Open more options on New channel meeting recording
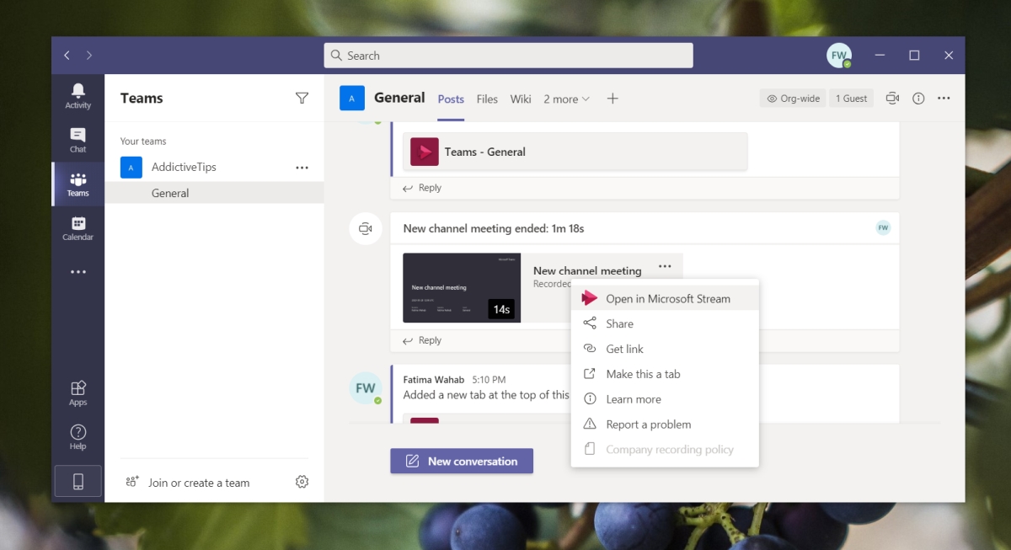 tap(665, 266)
